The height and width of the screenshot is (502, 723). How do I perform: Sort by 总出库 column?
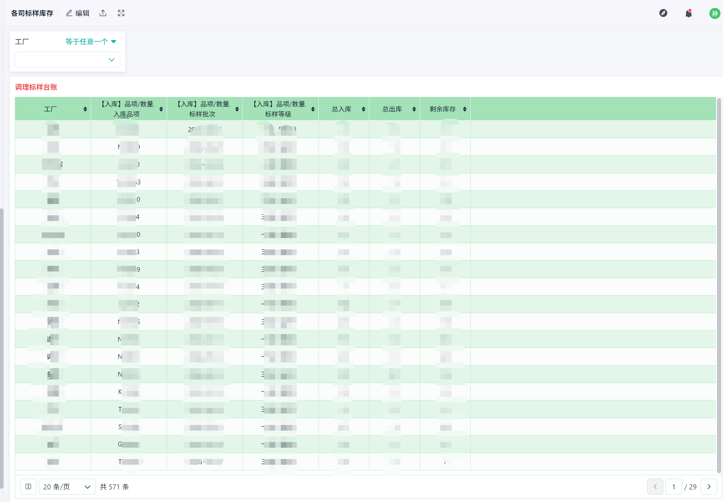click(414, 109)
